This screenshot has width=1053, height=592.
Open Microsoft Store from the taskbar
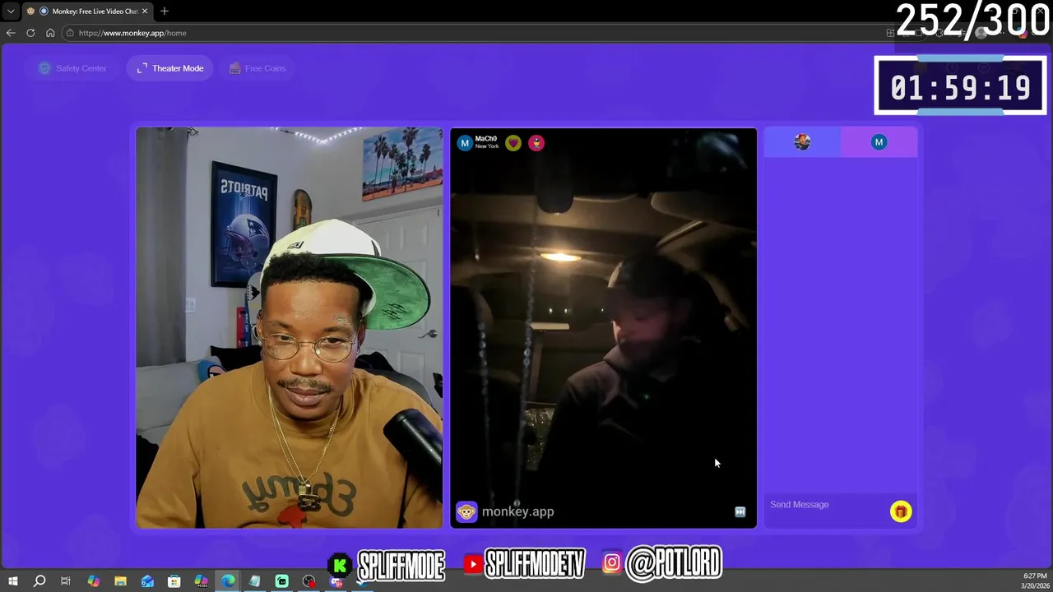174,581
